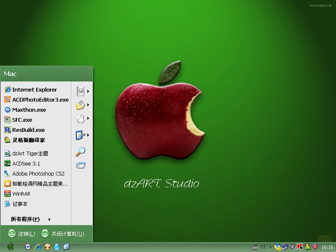Open the gray @ book icon in start menu

[x=81, y=91]
